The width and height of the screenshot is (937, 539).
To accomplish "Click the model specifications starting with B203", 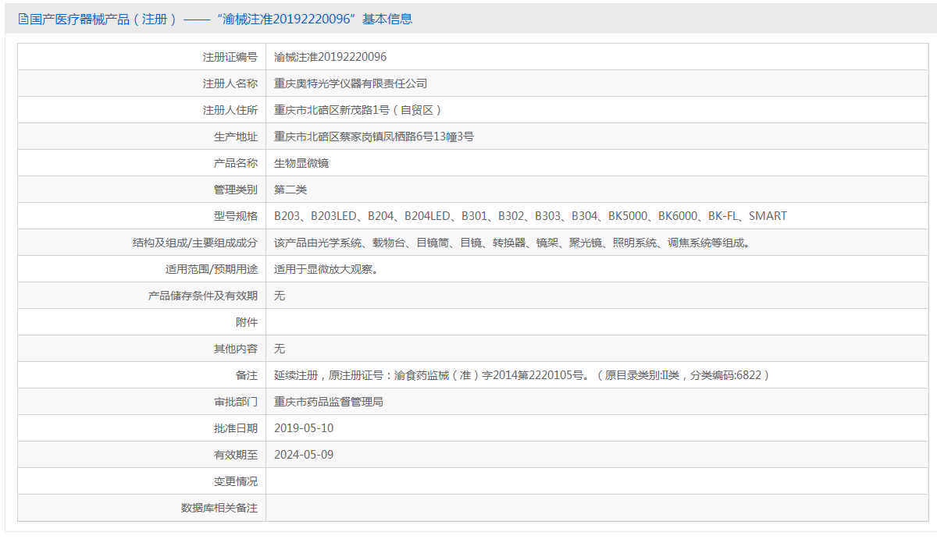I will pyautogui.click(x=530, y=216).
